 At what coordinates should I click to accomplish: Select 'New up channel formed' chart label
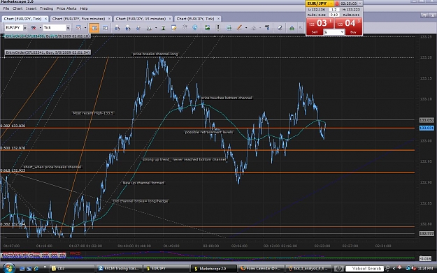pyautogui.click(x=143, y=183)
